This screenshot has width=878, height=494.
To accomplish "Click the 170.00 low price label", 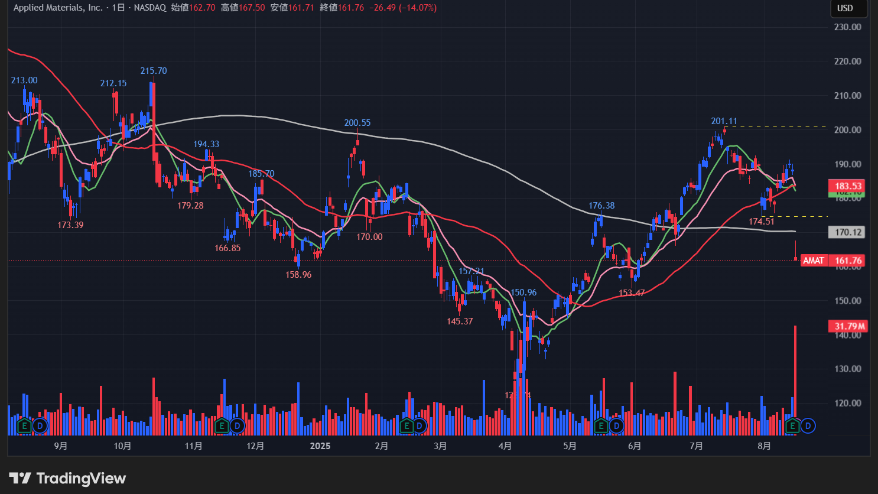I will (369, 237).
